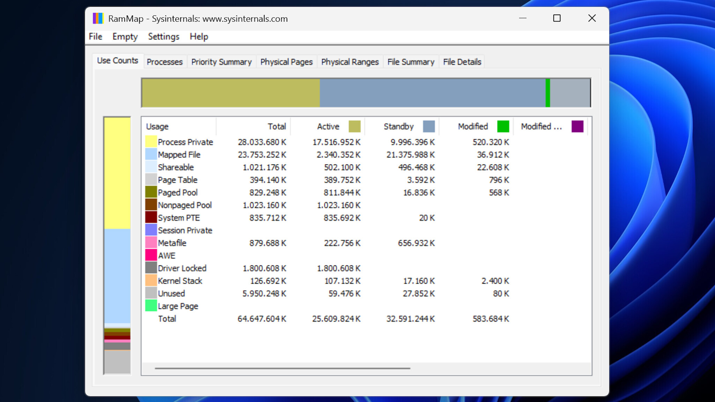The height and width of the screenshot is (402, 715).
Task: Sort by the Standby column header
Action: (x=398, y=126)
